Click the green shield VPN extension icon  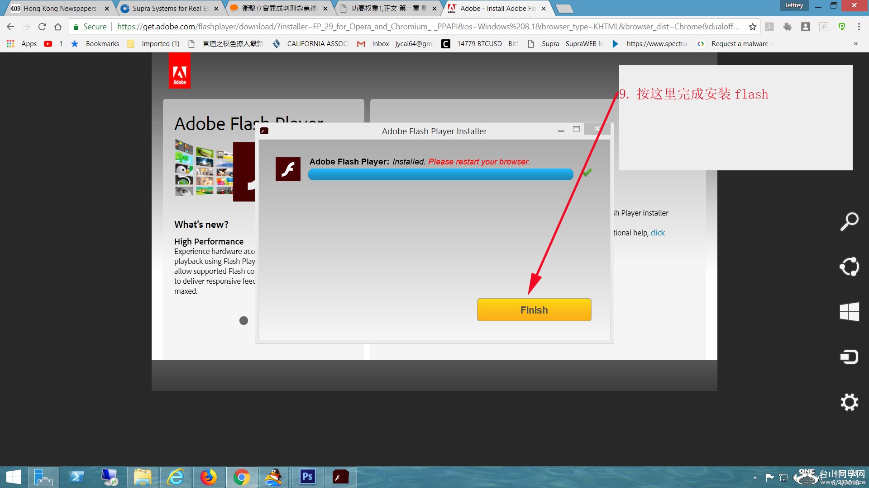(842, 27)
